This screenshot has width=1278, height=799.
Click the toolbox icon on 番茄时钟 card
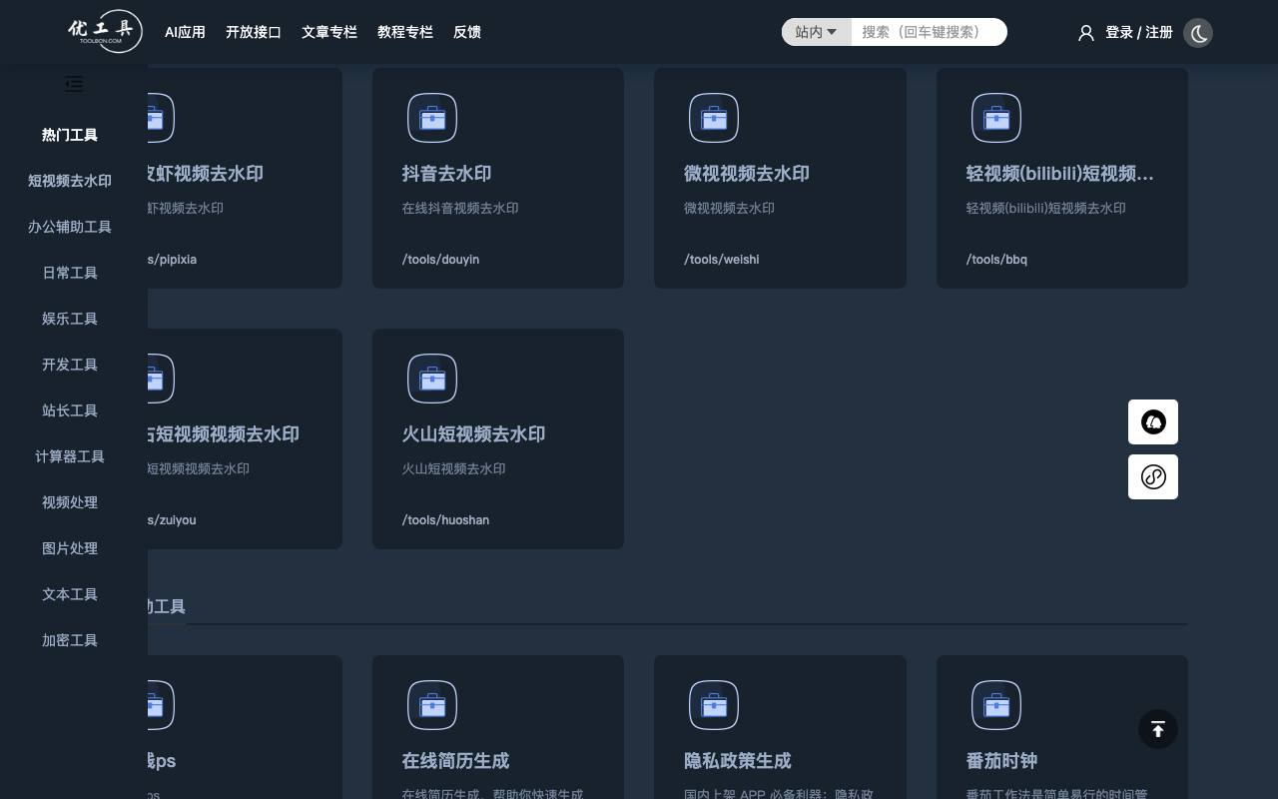pos(996,705)
